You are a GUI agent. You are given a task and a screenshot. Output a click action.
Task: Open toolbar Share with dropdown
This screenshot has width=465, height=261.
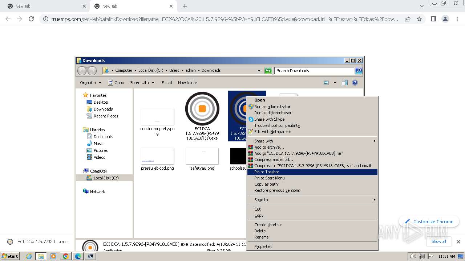tap(142, 83)
